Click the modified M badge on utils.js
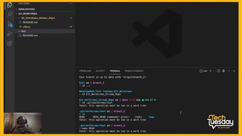The image size is (242, 136). pyautogui.click(x=71, y=27)
